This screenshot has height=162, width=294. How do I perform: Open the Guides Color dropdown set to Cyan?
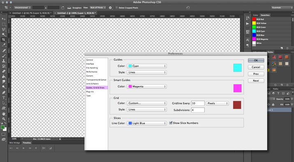pyautogui.click(x=147, y=66)
